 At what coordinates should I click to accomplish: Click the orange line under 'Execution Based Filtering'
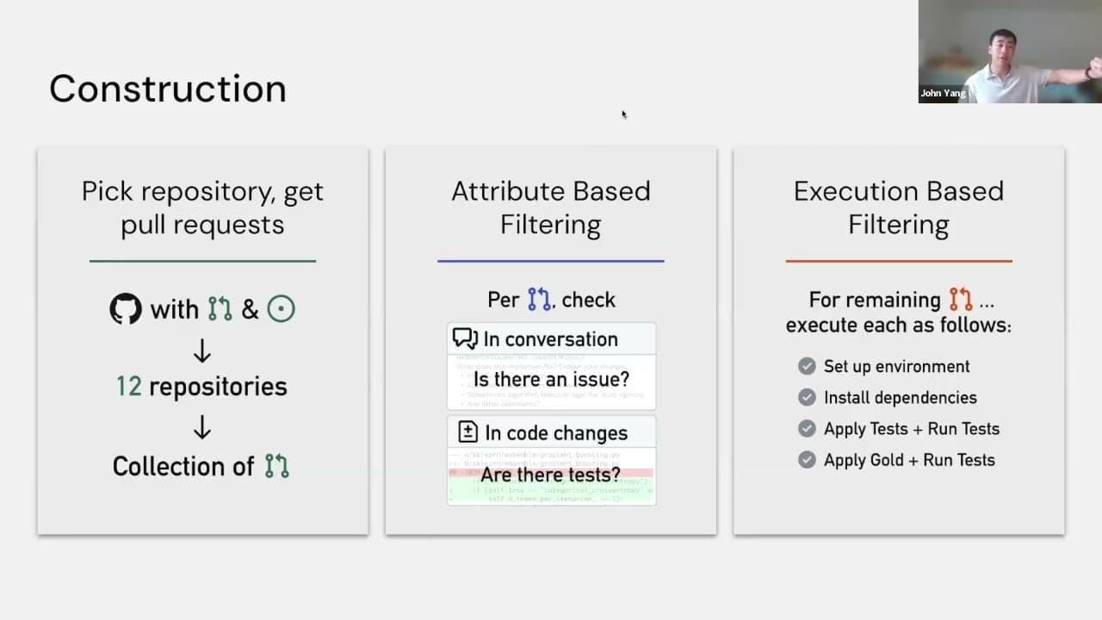pos(899,261)
